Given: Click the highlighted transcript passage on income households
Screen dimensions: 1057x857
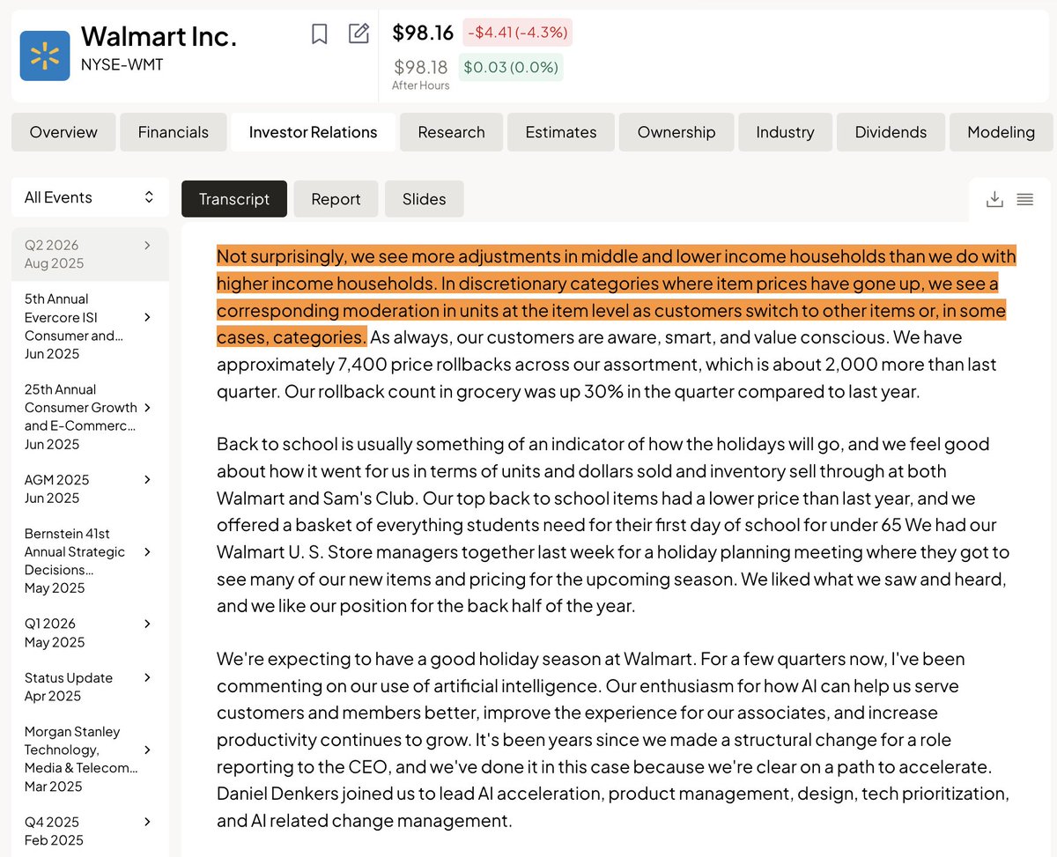Looking at the screenshot, I should [x=616, y=297].
